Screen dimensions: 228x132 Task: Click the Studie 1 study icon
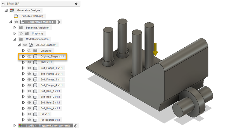pyautogui.click(x=21, y=126)
